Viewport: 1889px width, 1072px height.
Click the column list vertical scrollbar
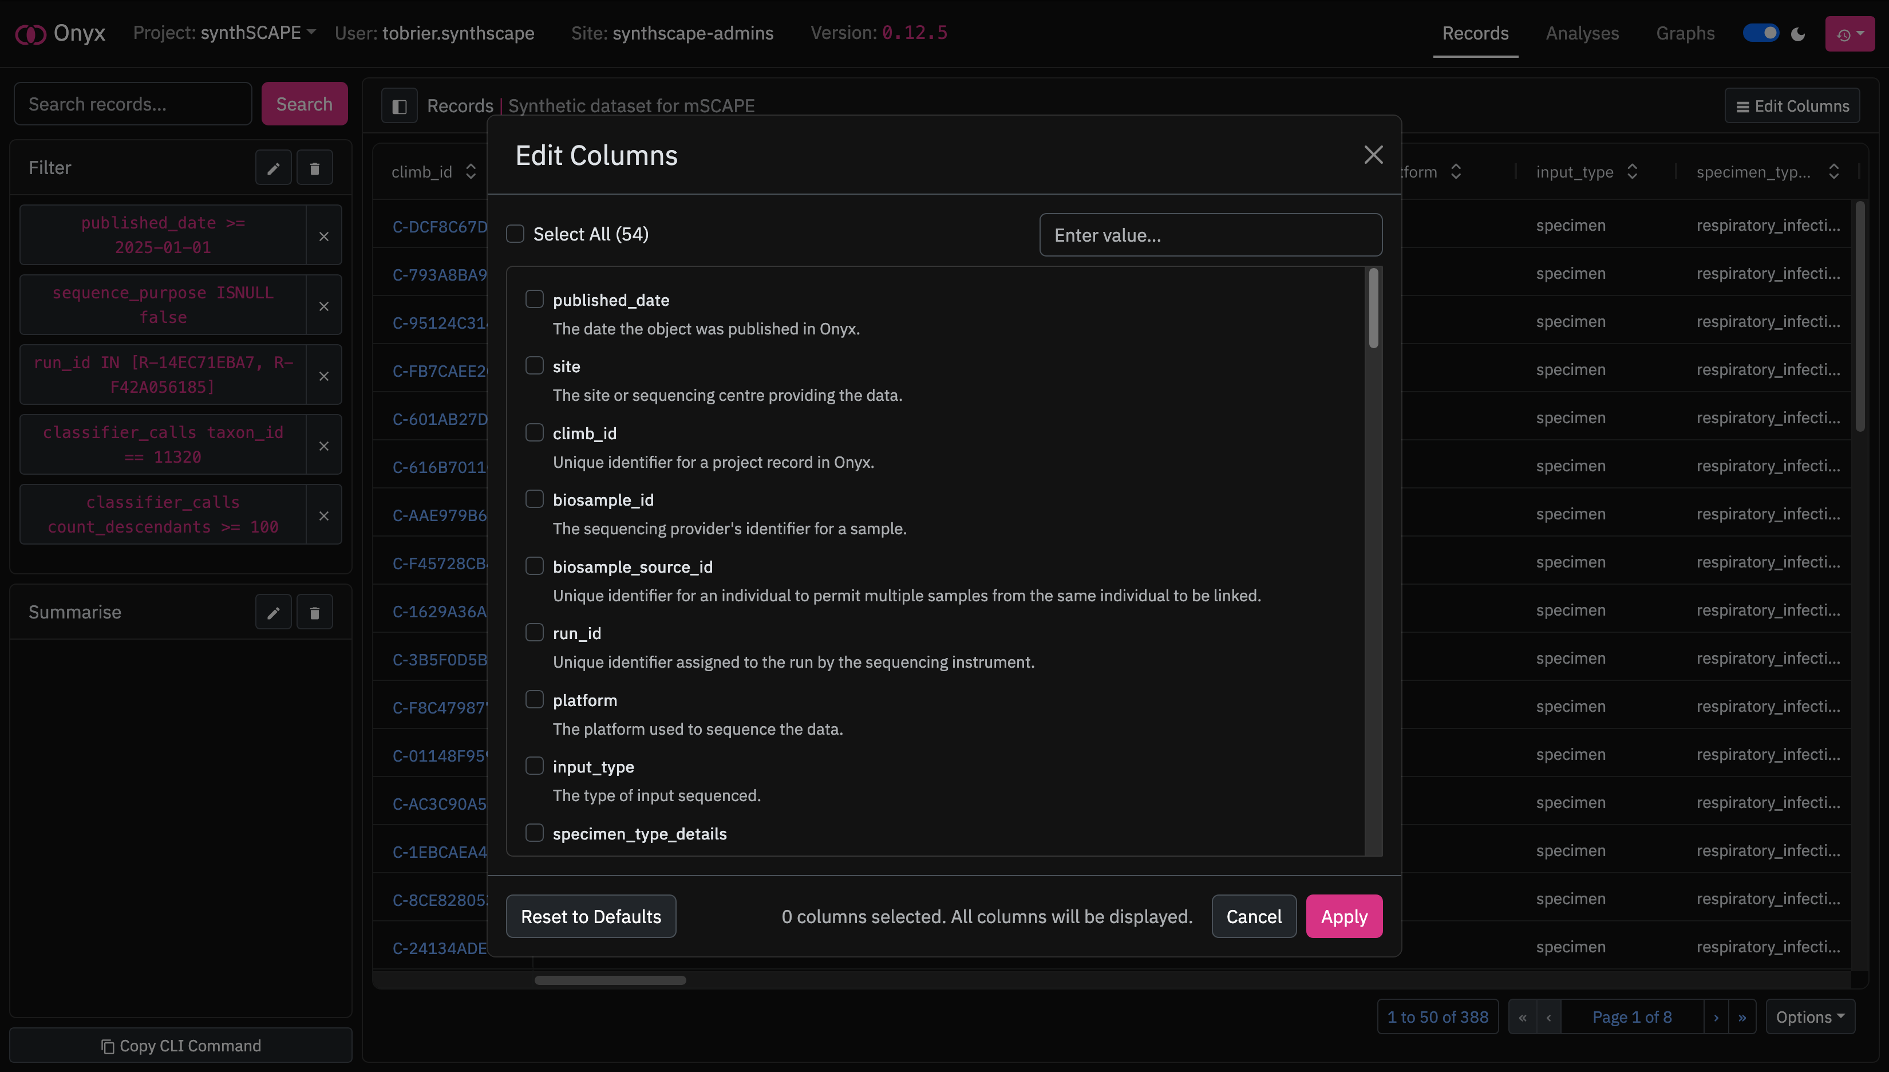click(x=1373, y=308)
